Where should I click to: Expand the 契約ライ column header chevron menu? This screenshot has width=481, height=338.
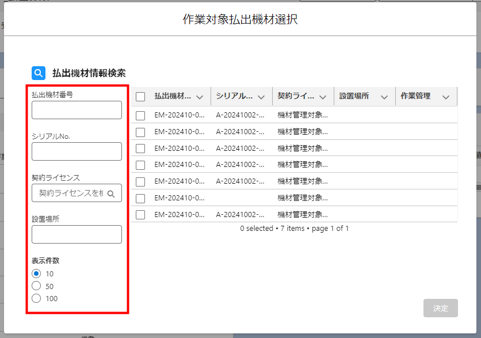click(x=323, y=97)
